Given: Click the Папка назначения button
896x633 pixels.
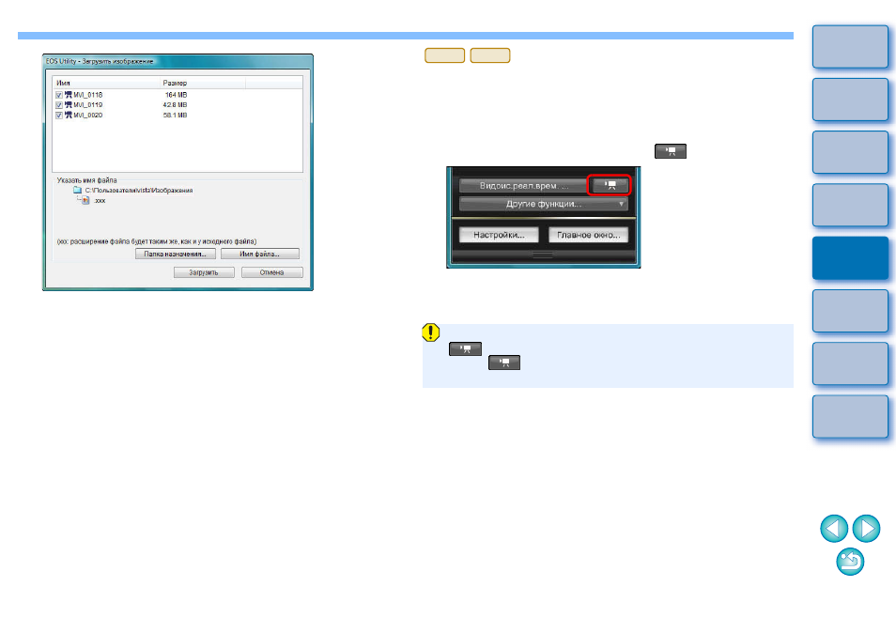Looking at the screenshot, I should click(x=176, y=254).
